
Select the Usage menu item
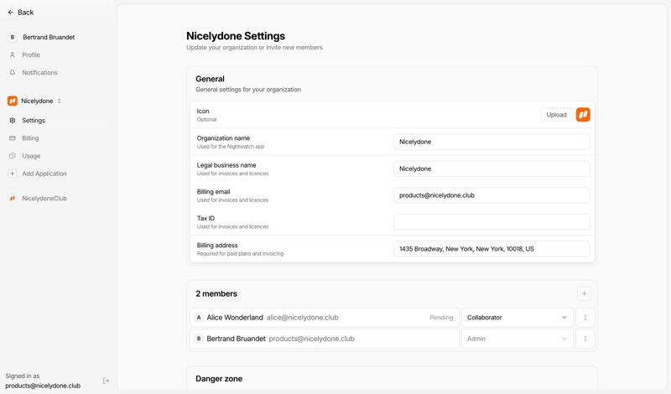click(x=31, y=156)
